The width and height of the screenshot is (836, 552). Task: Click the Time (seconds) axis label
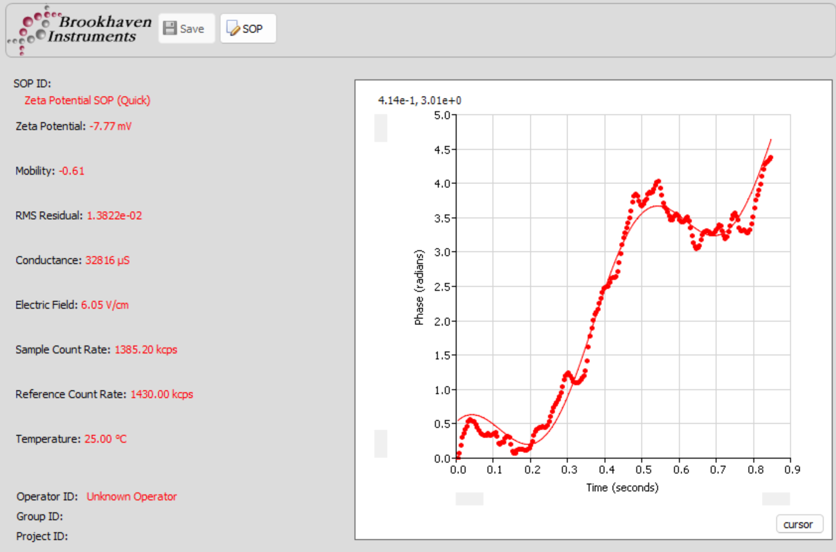622,488
